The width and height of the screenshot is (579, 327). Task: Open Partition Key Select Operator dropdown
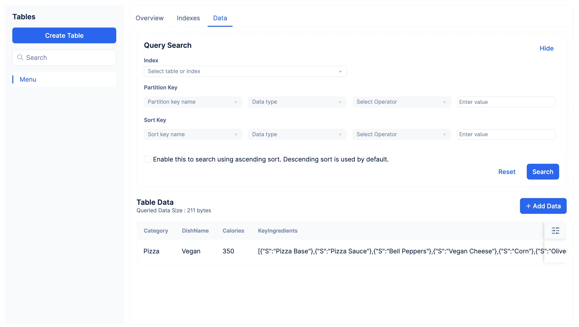(x=402, y=102)
